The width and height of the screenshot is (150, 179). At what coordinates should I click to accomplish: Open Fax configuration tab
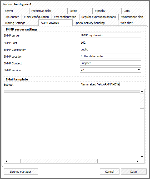tap(66, 17)
